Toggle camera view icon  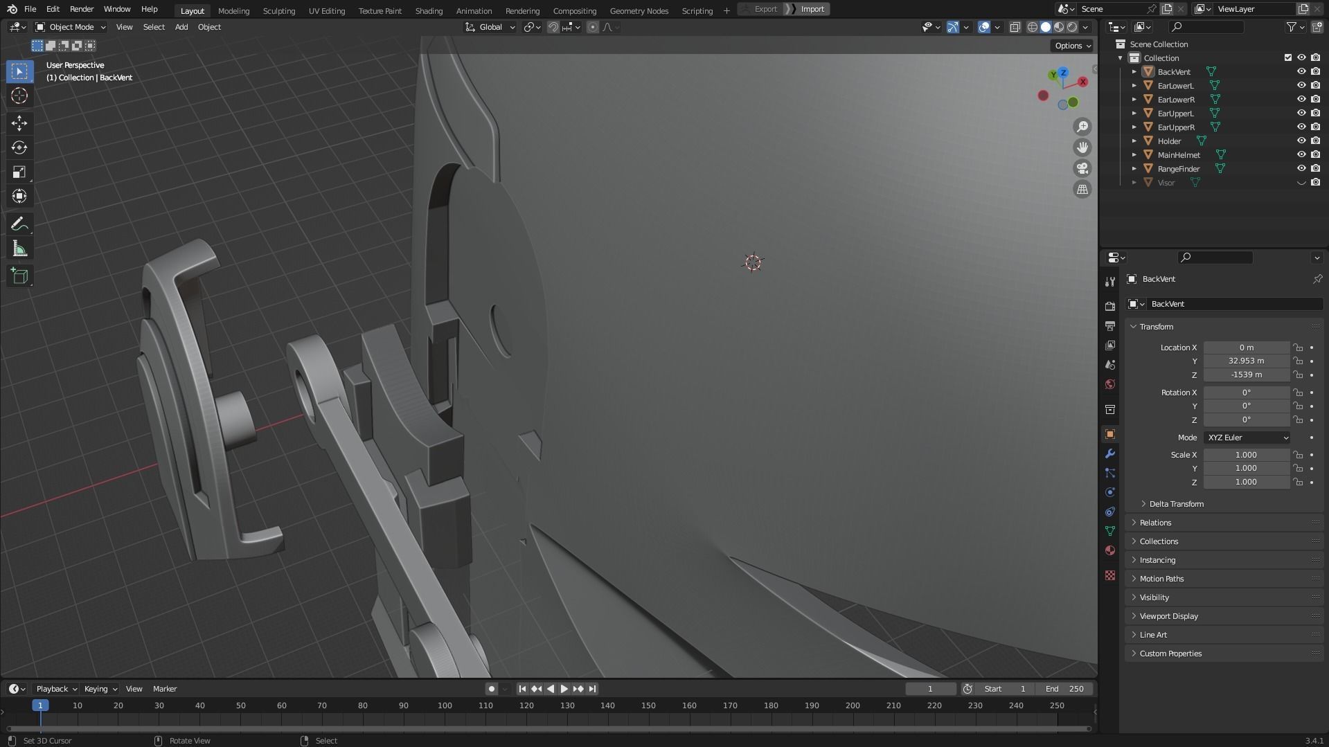pos(1082,168)
